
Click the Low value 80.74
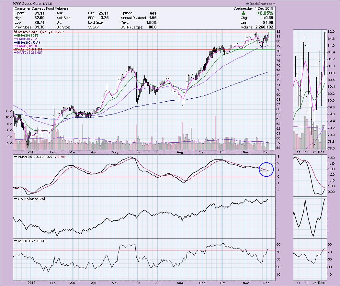click(x=40, y=23)
